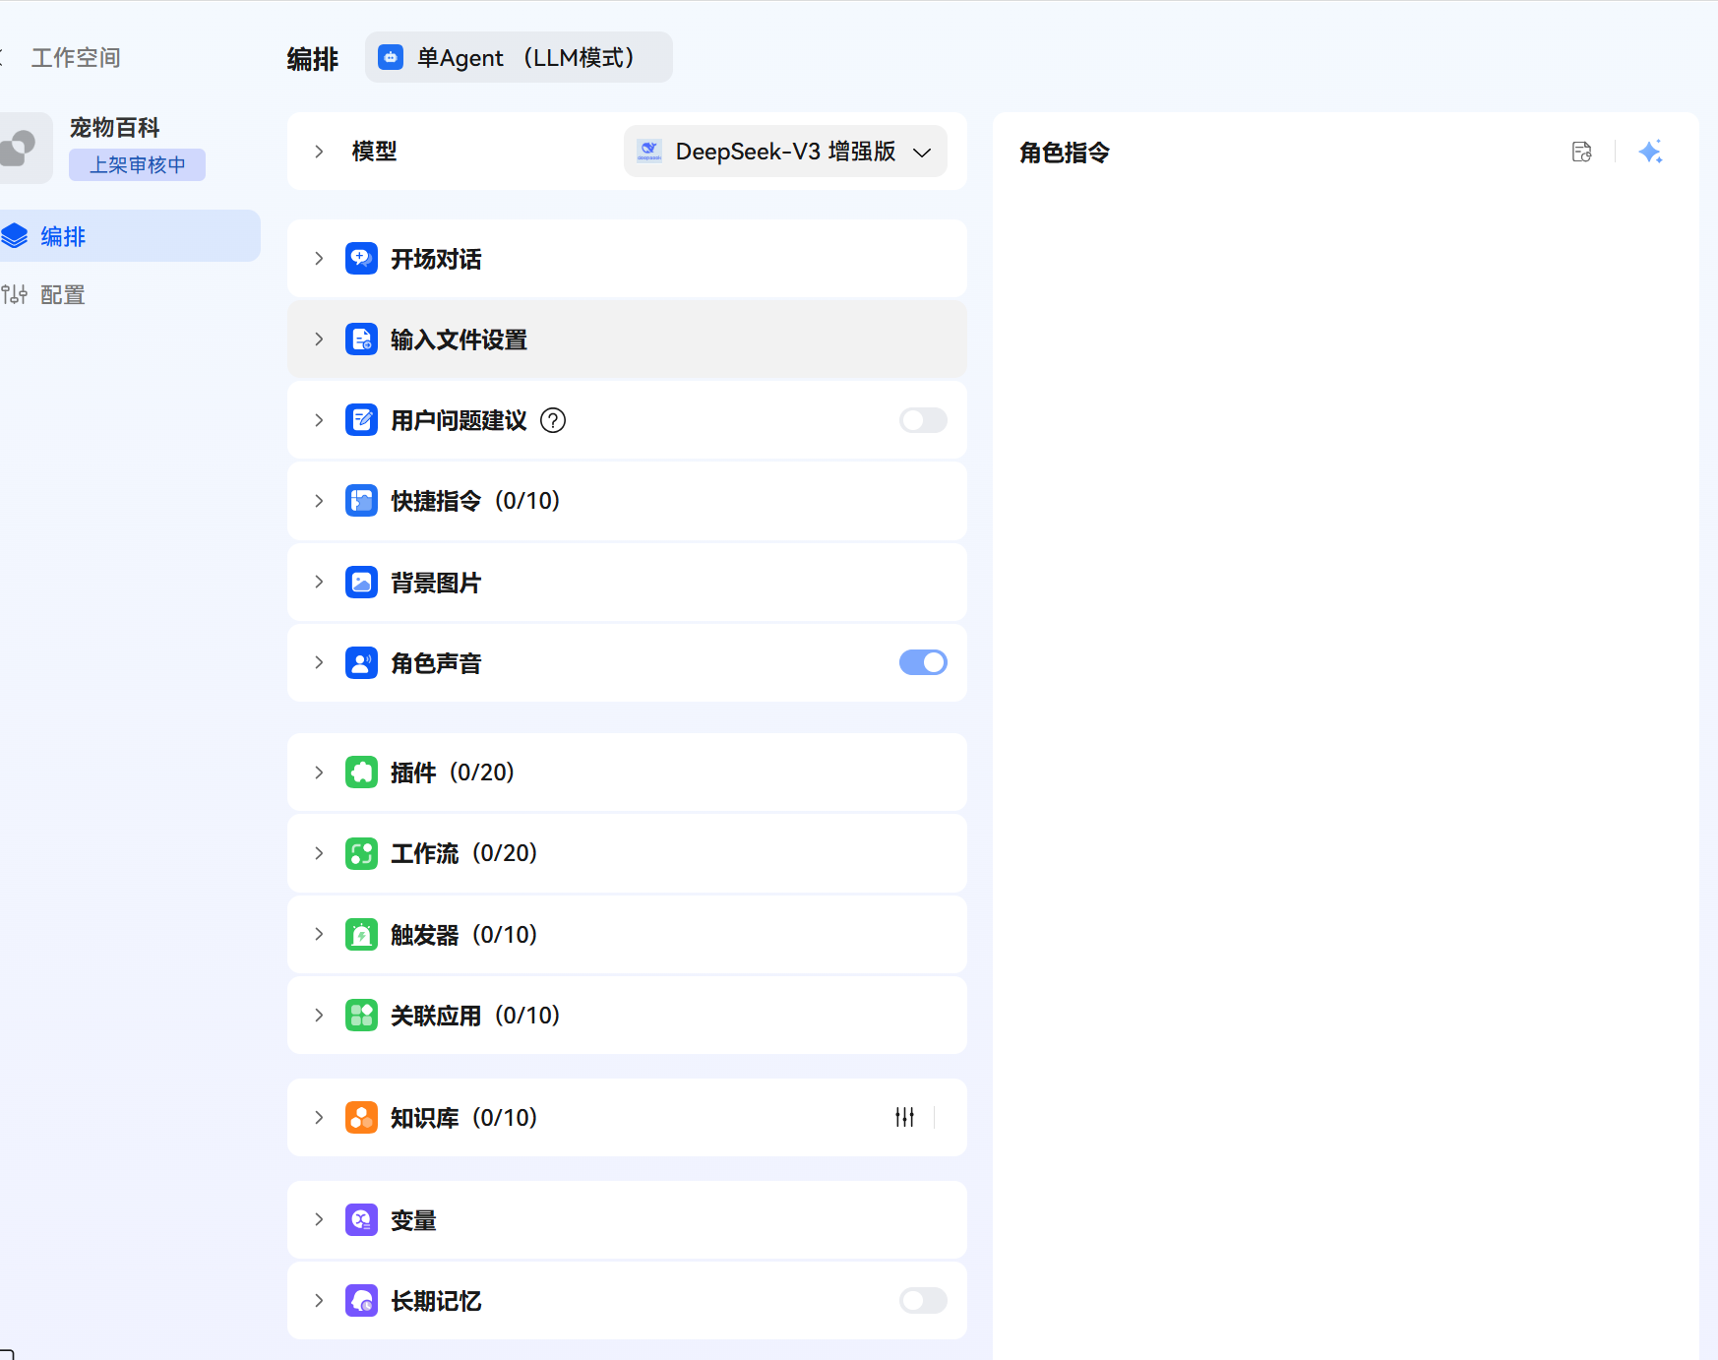The height and width of the screenshot is (1360, 1718).
Task: Click the 插件 green plugin icon
Action: 361,773
